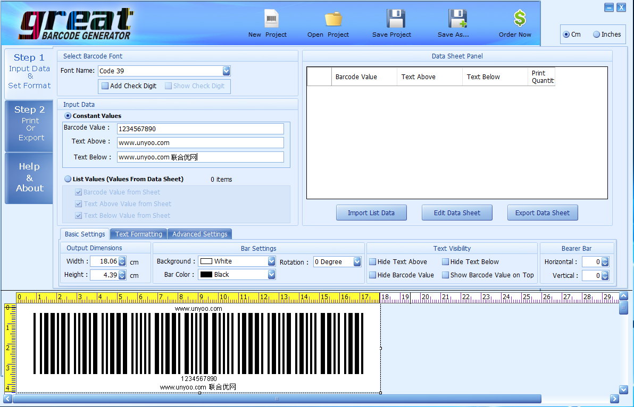Enable the Add Check Digit checkbox

point(105,86)
